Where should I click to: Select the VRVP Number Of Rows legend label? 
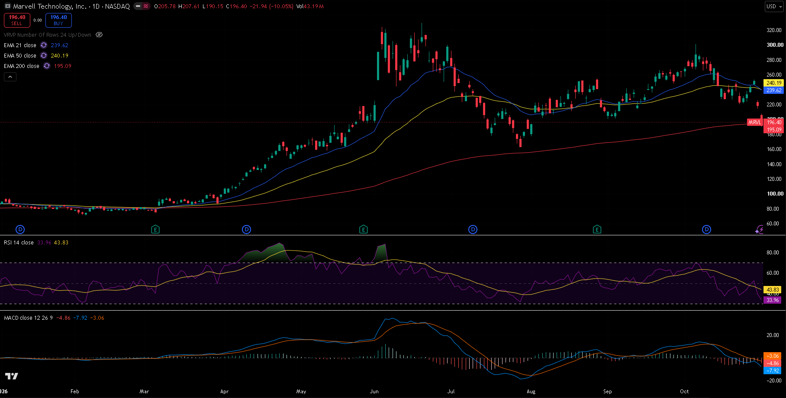click(48, 35)
